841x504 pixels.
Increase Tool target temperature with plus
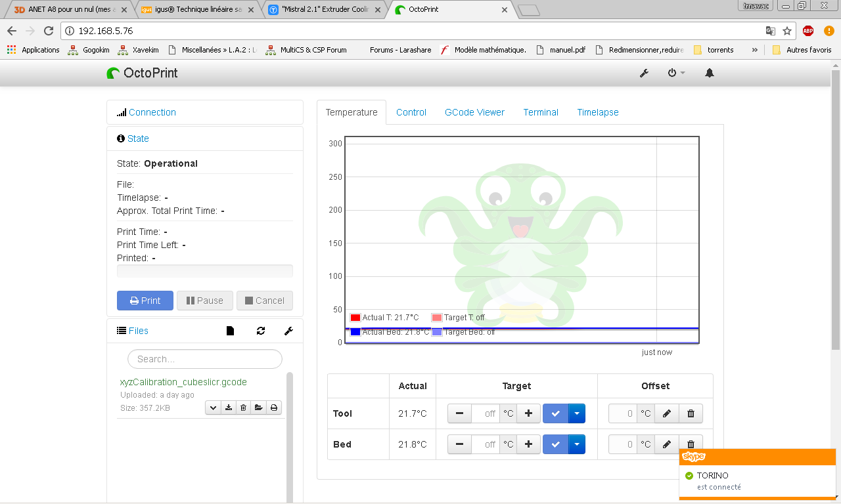click(528, 413)
